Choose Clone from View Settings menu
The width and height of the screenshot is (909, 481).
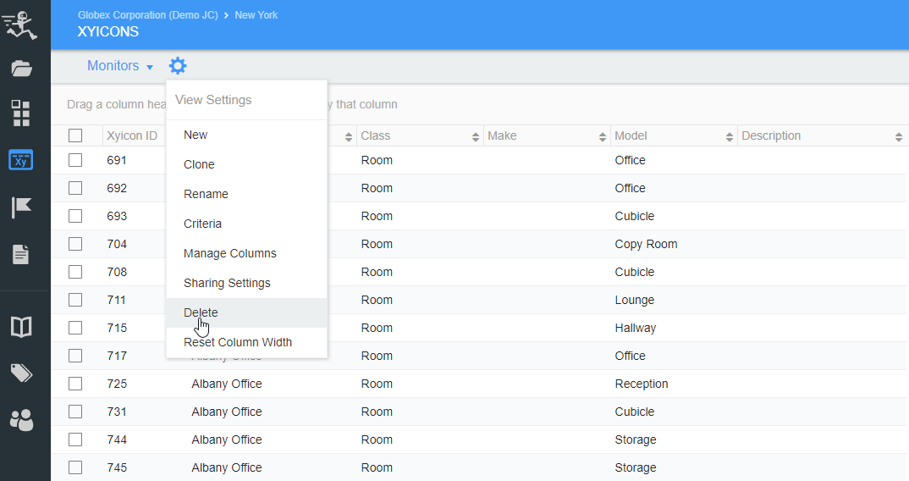(x=246, y=164)
